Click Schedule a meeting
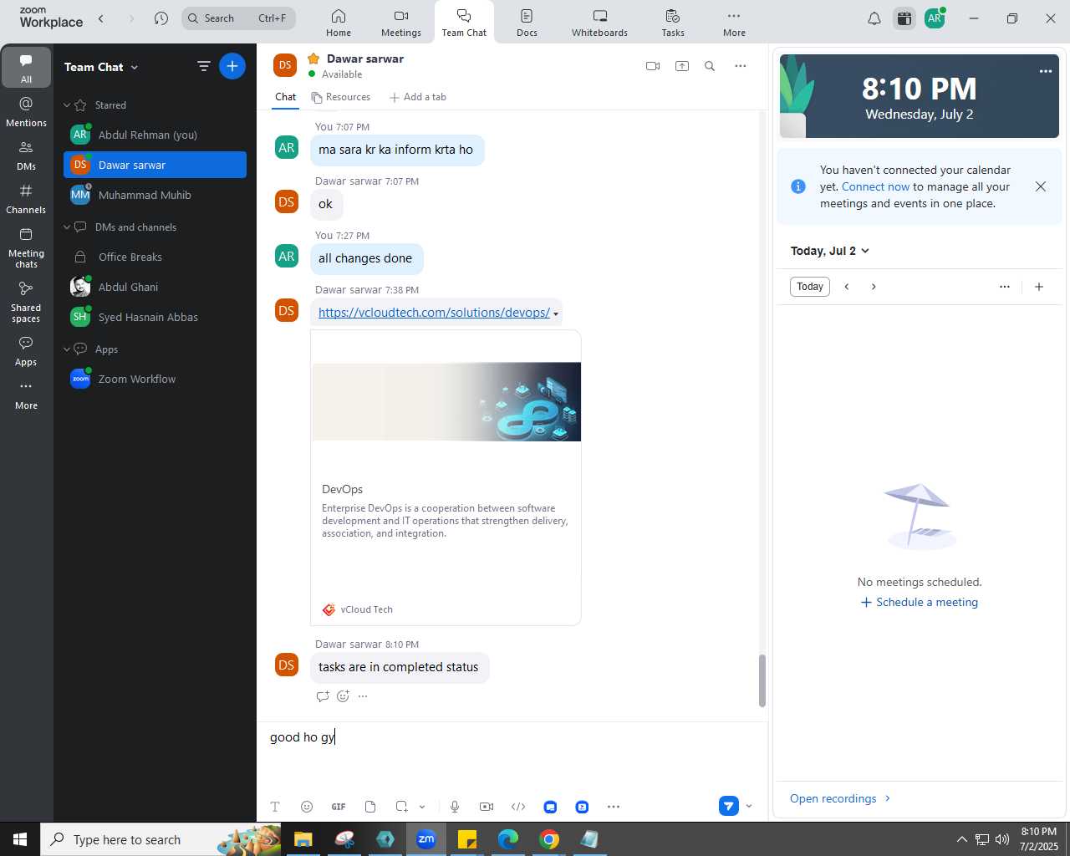Image resolution: width=1070 pixels, height=856 pixels. (920, 603)
